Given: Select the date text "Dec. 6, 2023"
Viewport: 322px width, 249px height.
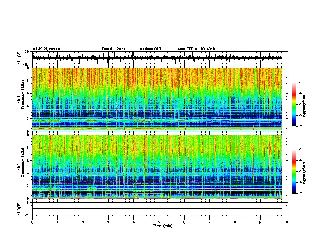Looking at the screenshot, I should (113, 49).
